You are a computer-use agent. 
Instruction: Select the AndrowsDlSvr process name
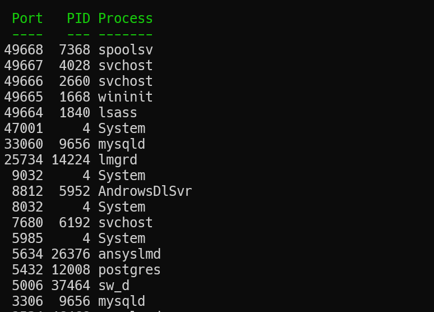pos(145,191)
